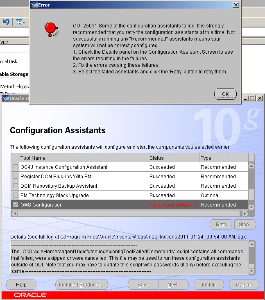This screenshot has width=265, height=300.
Task: Click the Views grid icon in toolbar
Action: tap(18, 22)
